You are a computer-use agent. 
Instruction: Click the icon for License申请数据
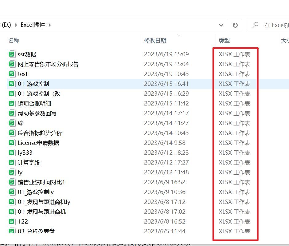(12, 143)
